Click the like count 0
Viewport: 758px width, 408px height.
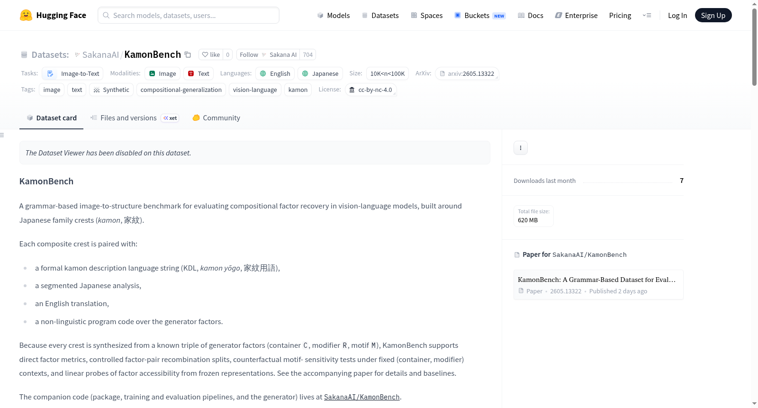coord(228,54)
